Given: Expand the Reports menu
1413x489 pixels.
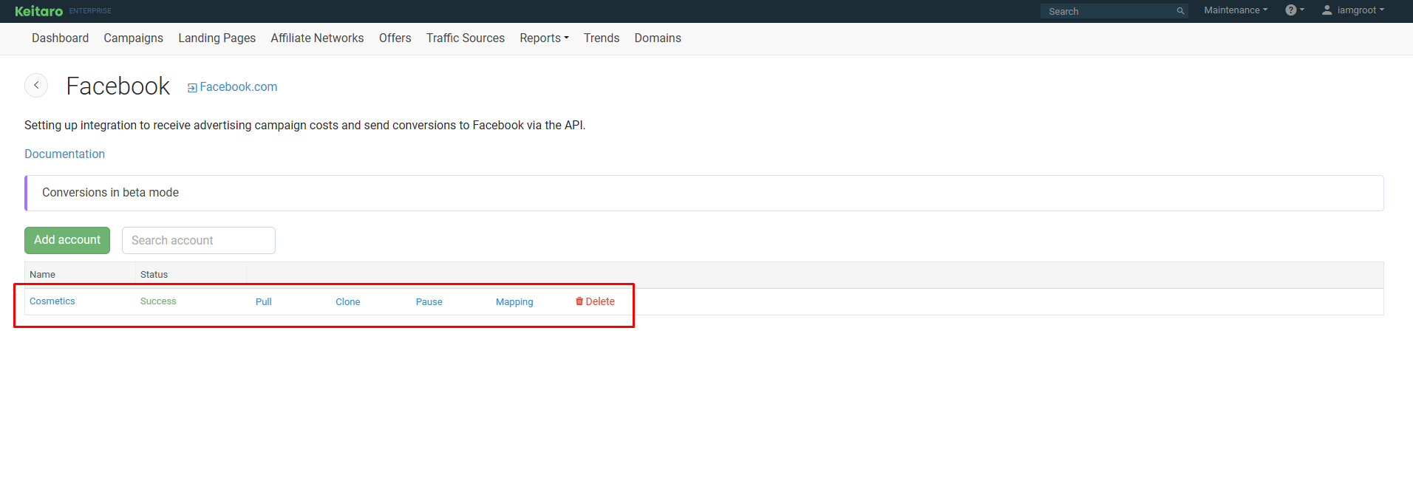Looking at the screenshot, I should click(x=544, y=38).
